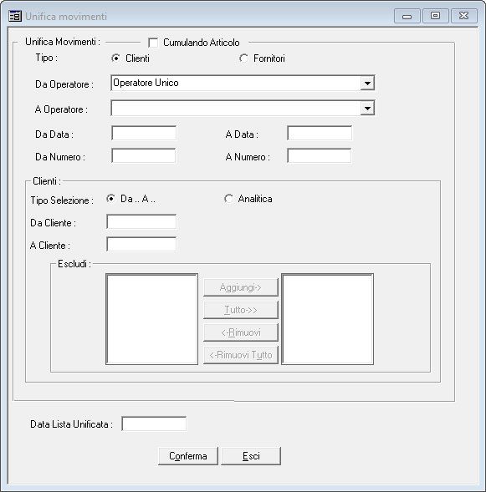Click the Esci button
This screenshot has width=486, height=492.
(251, 456)
